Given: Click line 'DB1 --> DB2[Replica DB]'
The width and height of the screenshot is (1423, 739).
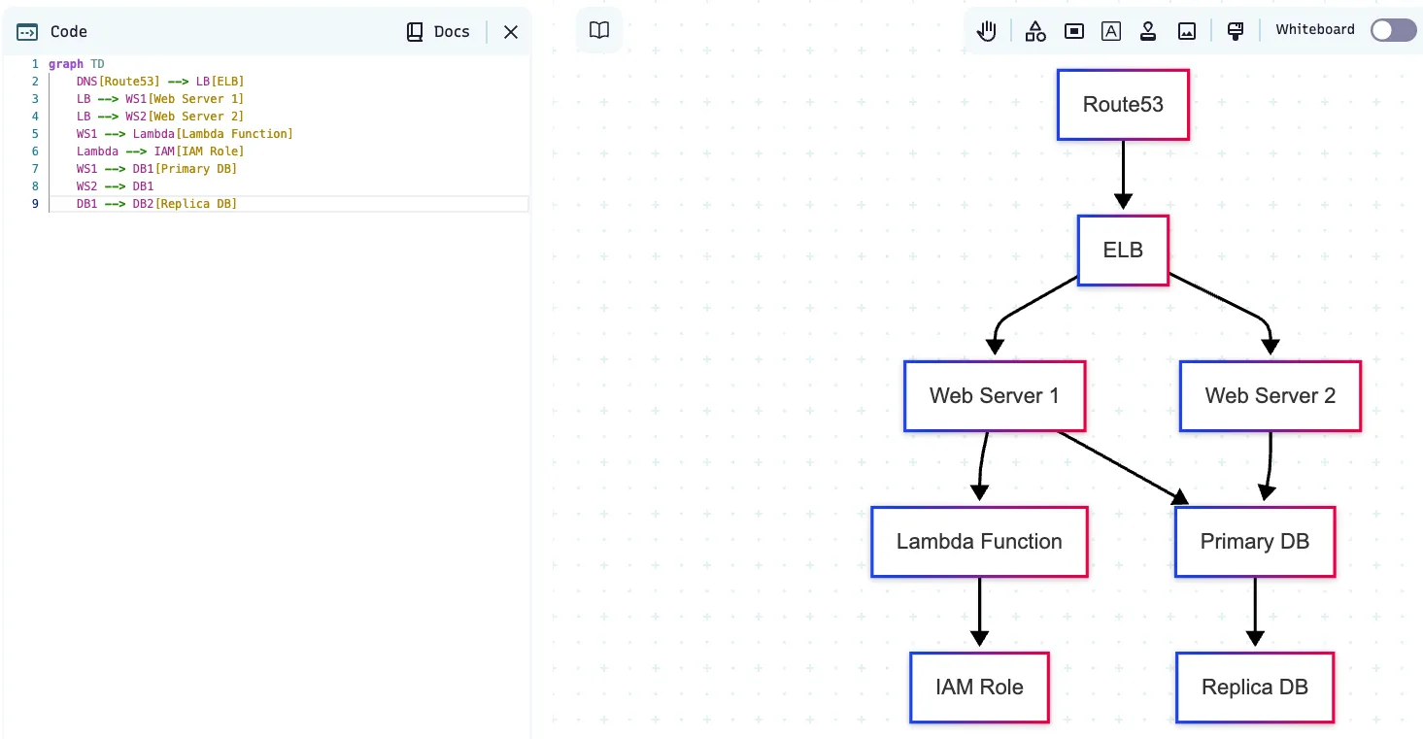Looking at the screenshot, I should (x=156, y=204).
